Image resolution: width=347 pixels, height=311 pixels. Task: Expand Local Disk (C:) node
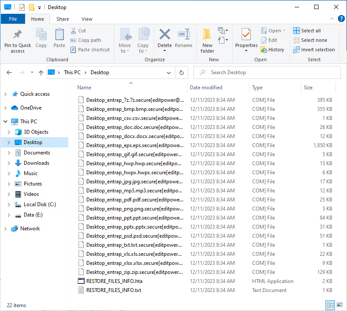tap(9, 204)
